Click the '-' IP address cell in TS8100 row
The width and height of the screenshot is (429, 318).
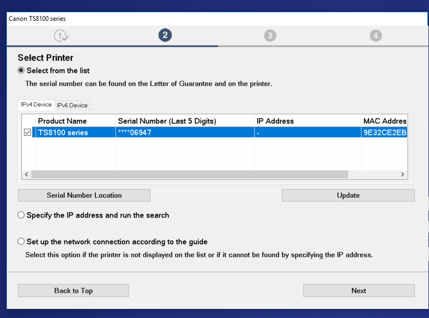(307, 133)
